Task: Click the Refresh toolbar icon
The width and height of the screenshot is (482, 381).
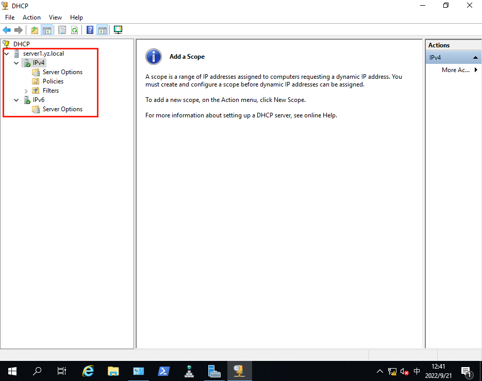Action: click(x=74, y=30)
